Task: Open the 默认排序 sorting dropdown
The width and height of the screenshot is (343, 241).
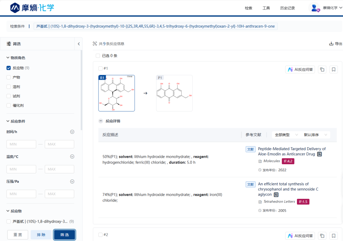Action: 315,135
